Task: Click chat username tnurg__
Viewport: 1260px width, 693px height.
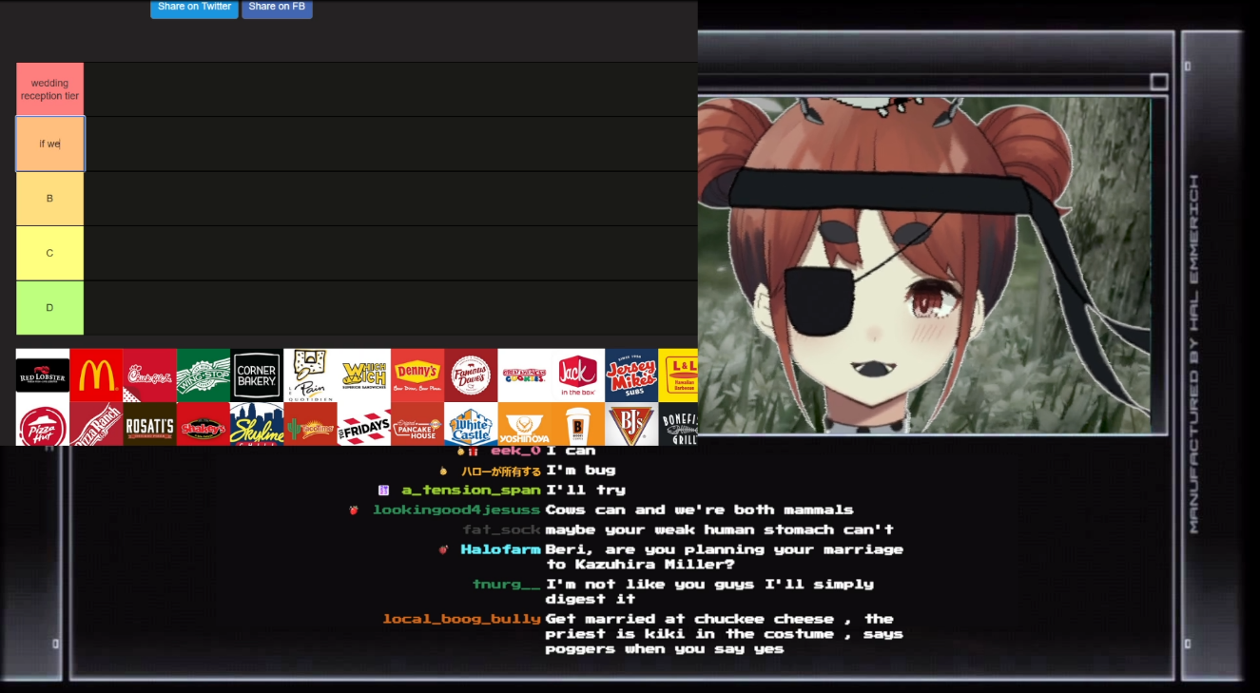Action: pos(507,585)
